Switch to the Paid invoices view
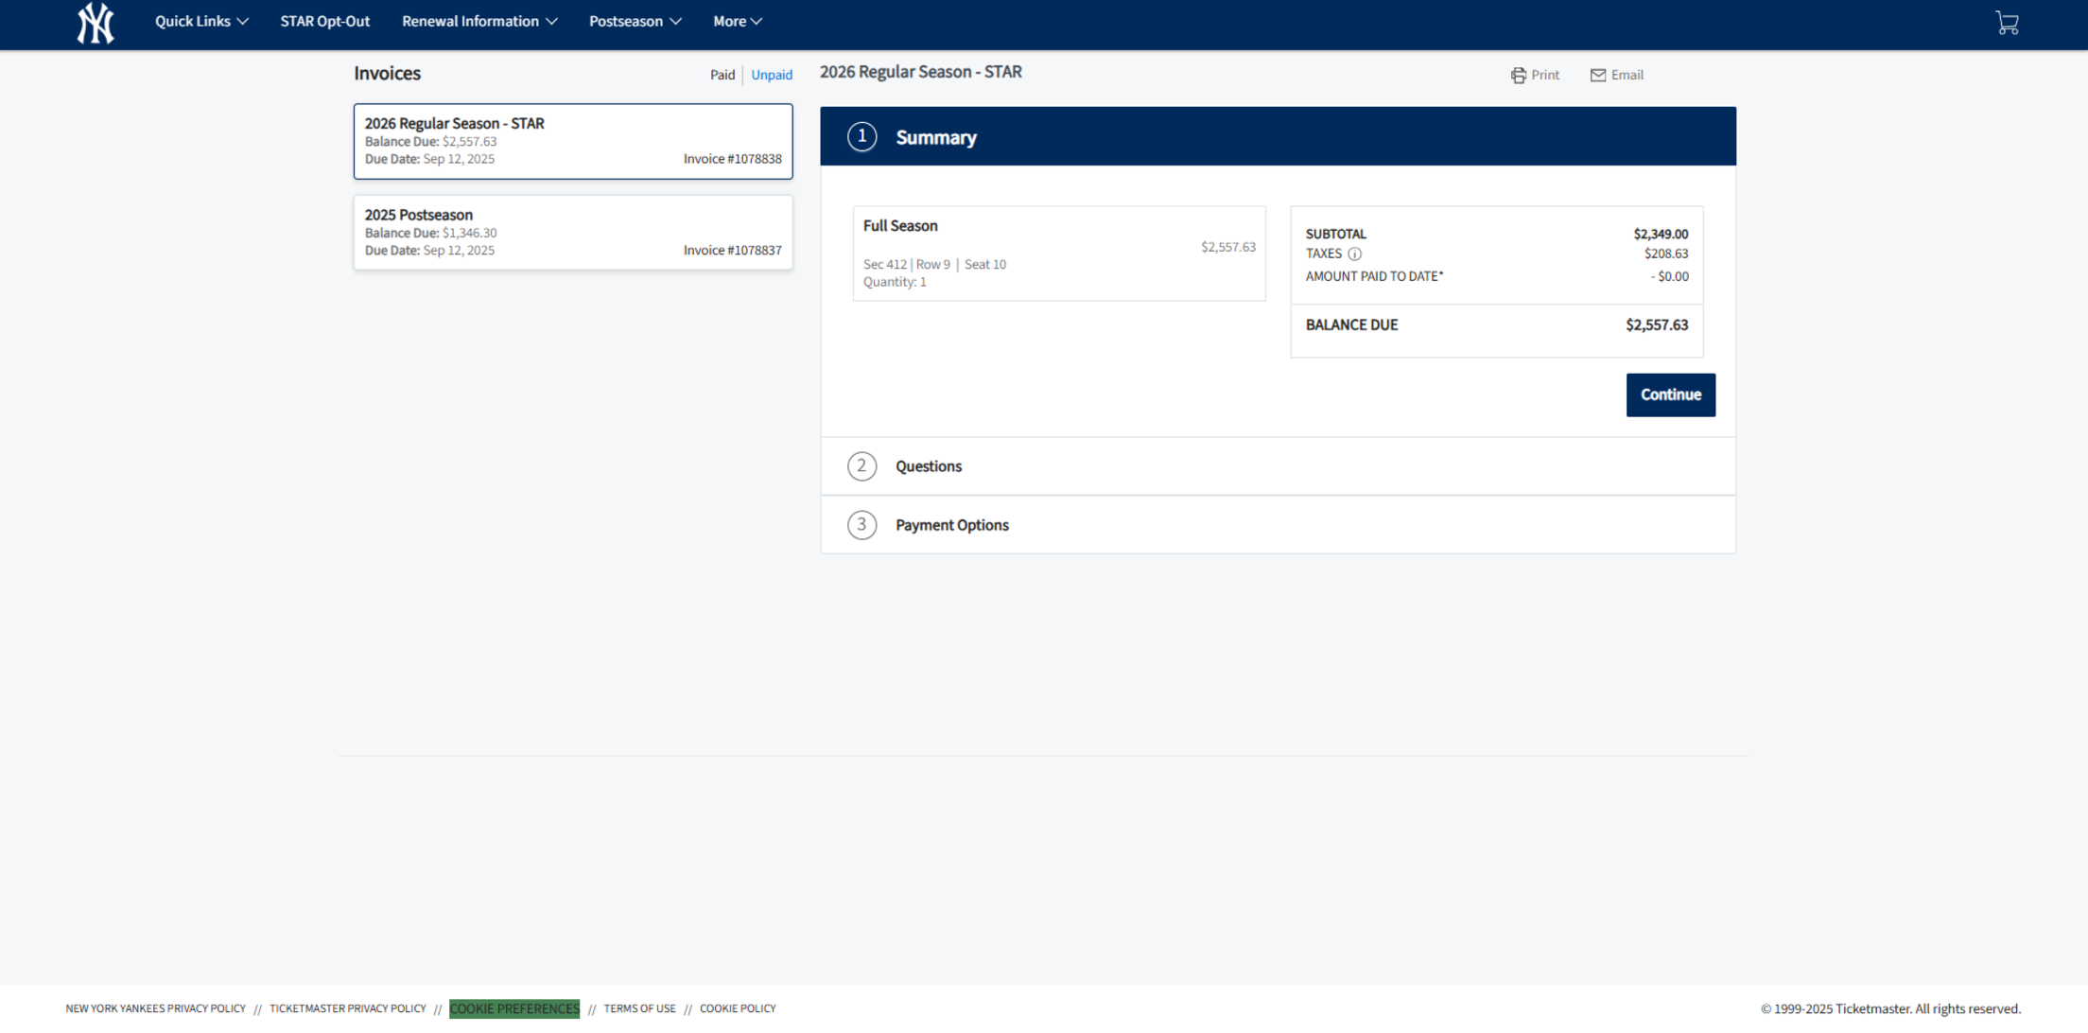The image size is (2088, 1033). (722, 75)
